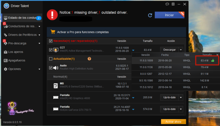The image size is (220, 126).
Task: Open the NVIDIA Up-to-date dropdown arrow
Action: pos(181,109)
